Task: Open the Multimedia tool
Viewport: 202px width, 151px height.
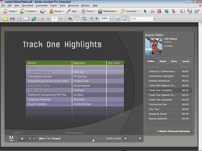Action: (x=108, y=11)
